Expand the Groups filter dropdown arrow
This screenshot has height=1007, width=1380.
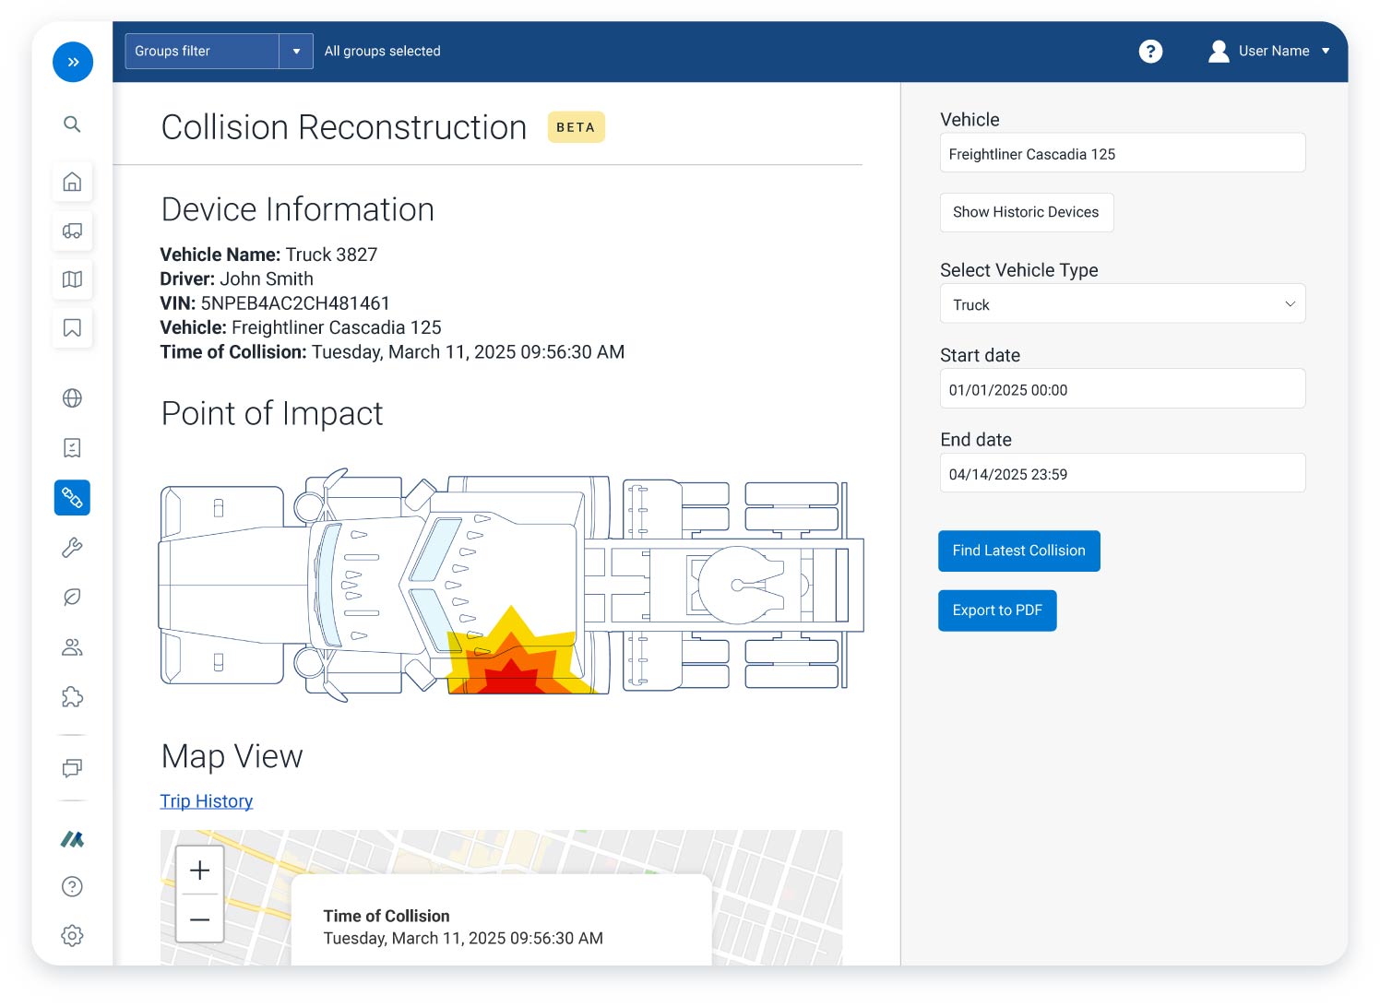click(295, 51)
